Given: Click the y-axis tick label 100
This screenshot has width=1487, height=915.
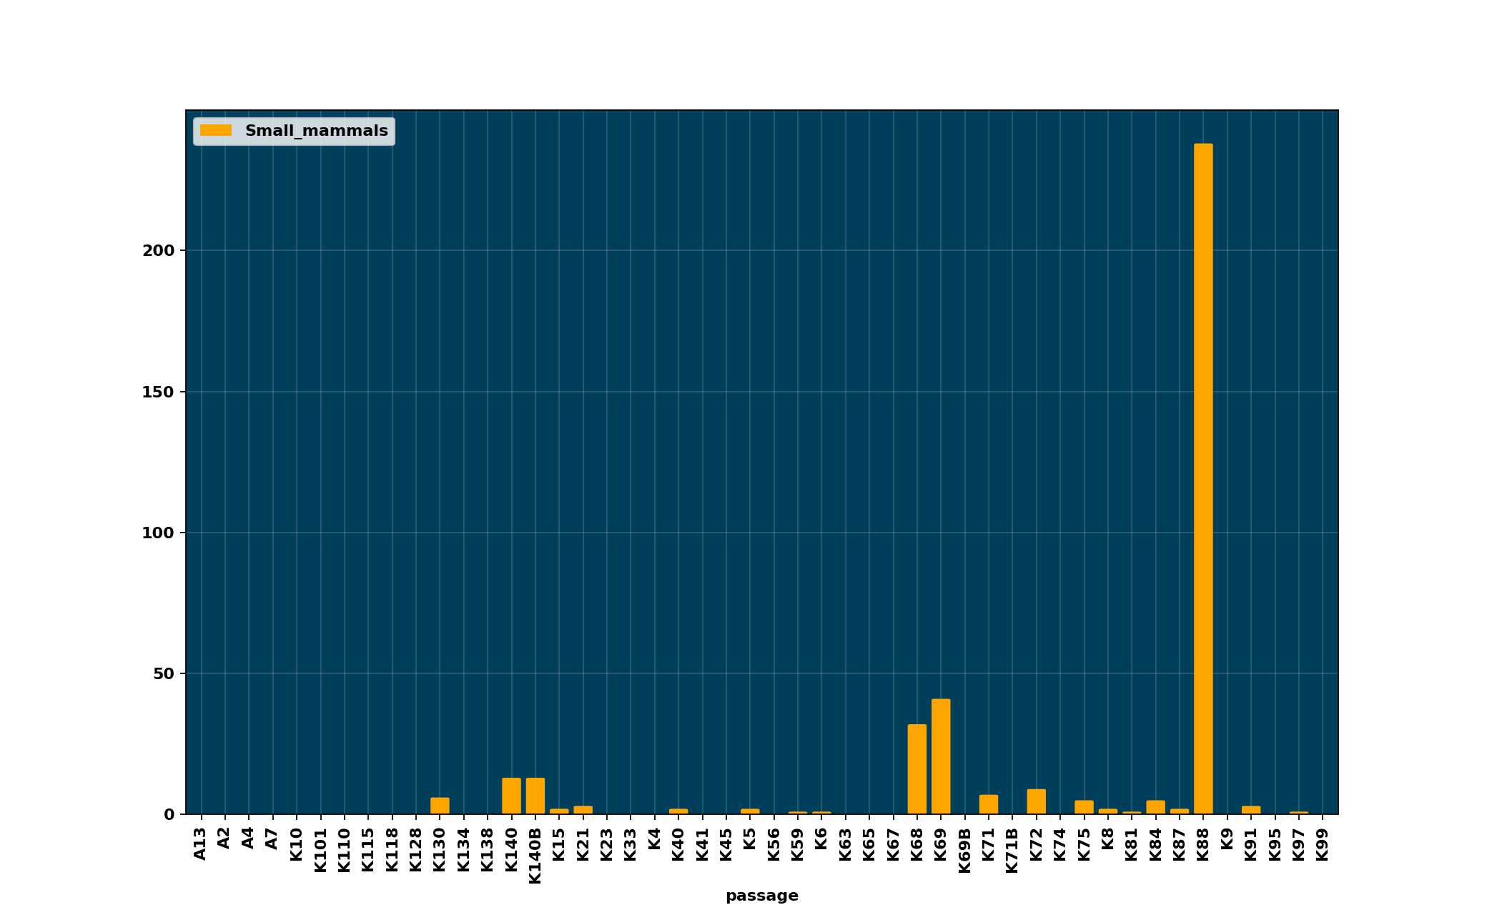Looking at the screenshot, I should (x=158, y=533).
